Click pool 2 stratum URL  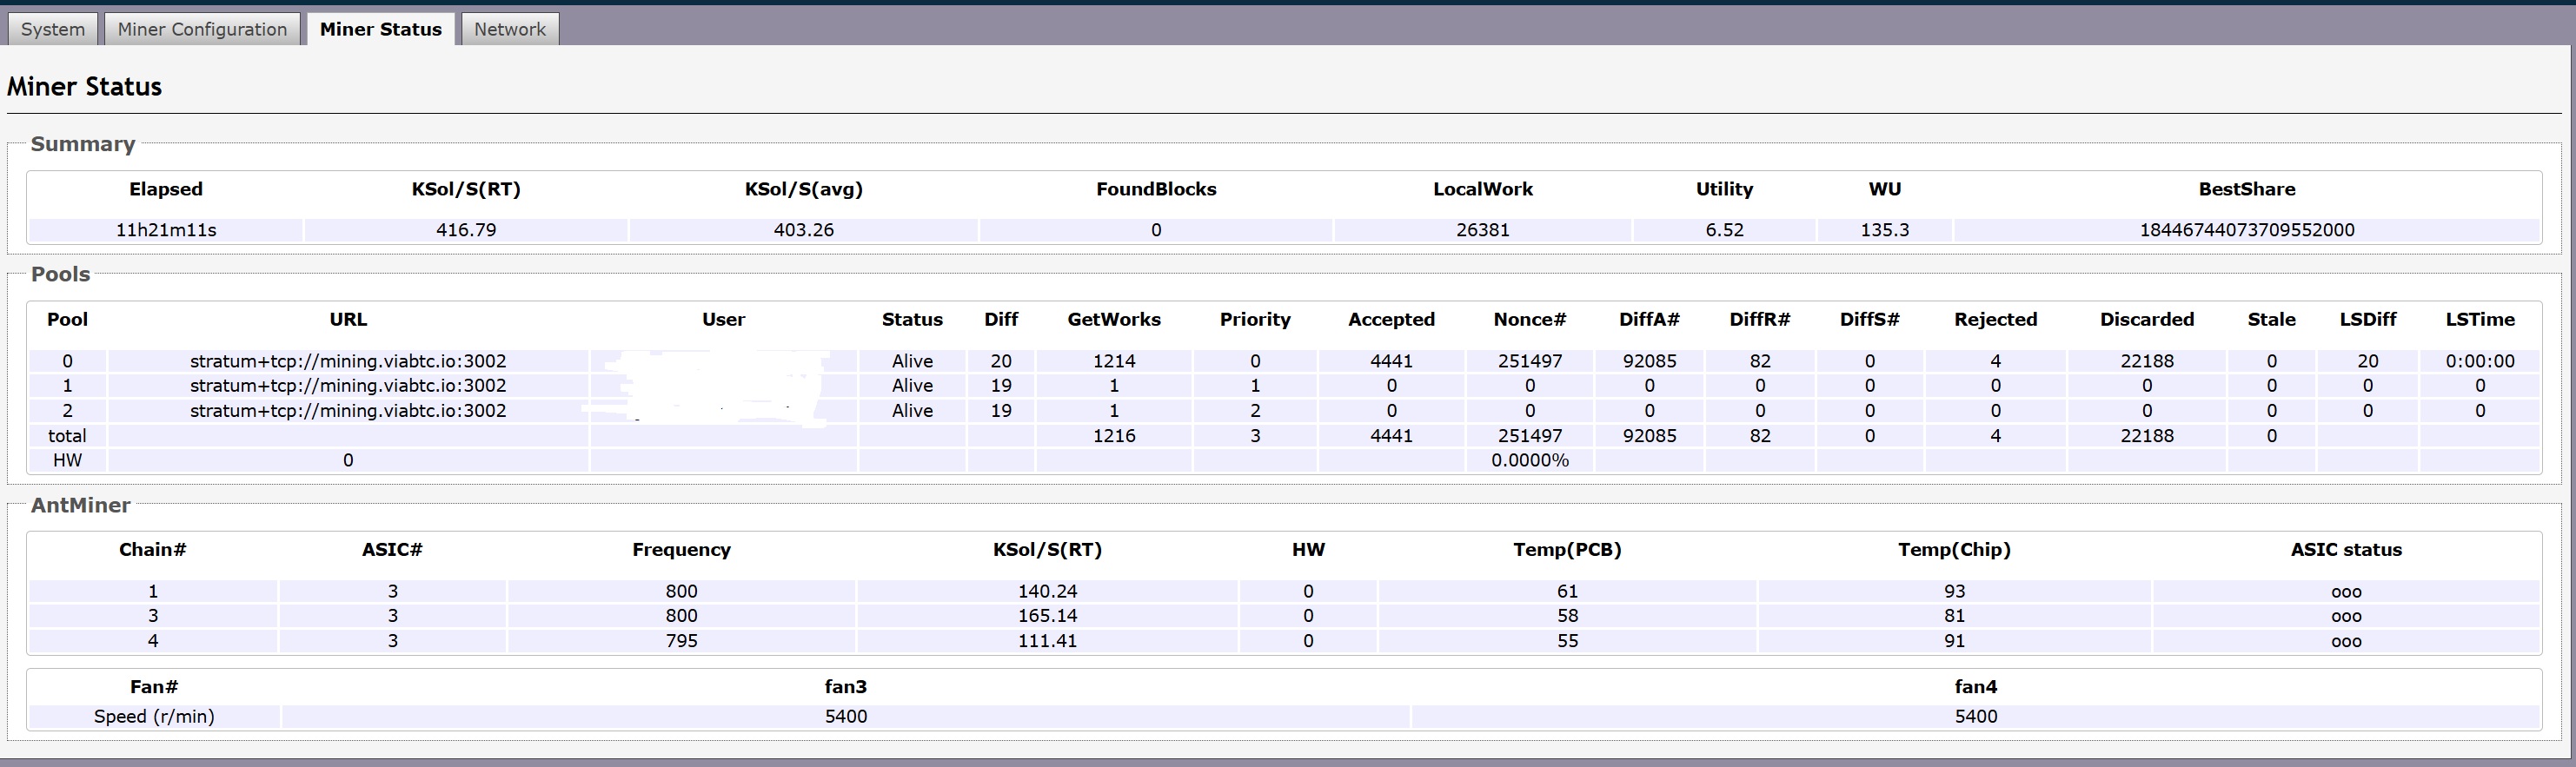pos(348,411)
